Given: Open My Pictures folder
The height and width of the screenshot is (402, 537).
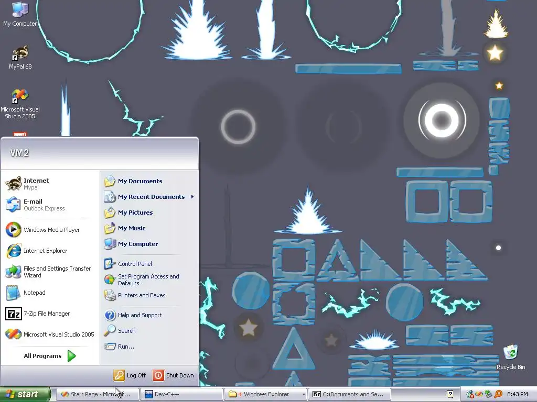Looking at the screenshot, I should point(149,213).
